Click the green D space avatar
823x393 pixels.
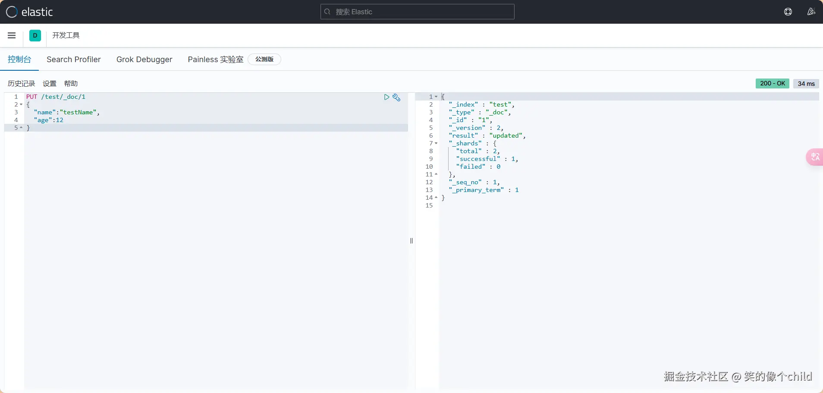coord(35,35)
